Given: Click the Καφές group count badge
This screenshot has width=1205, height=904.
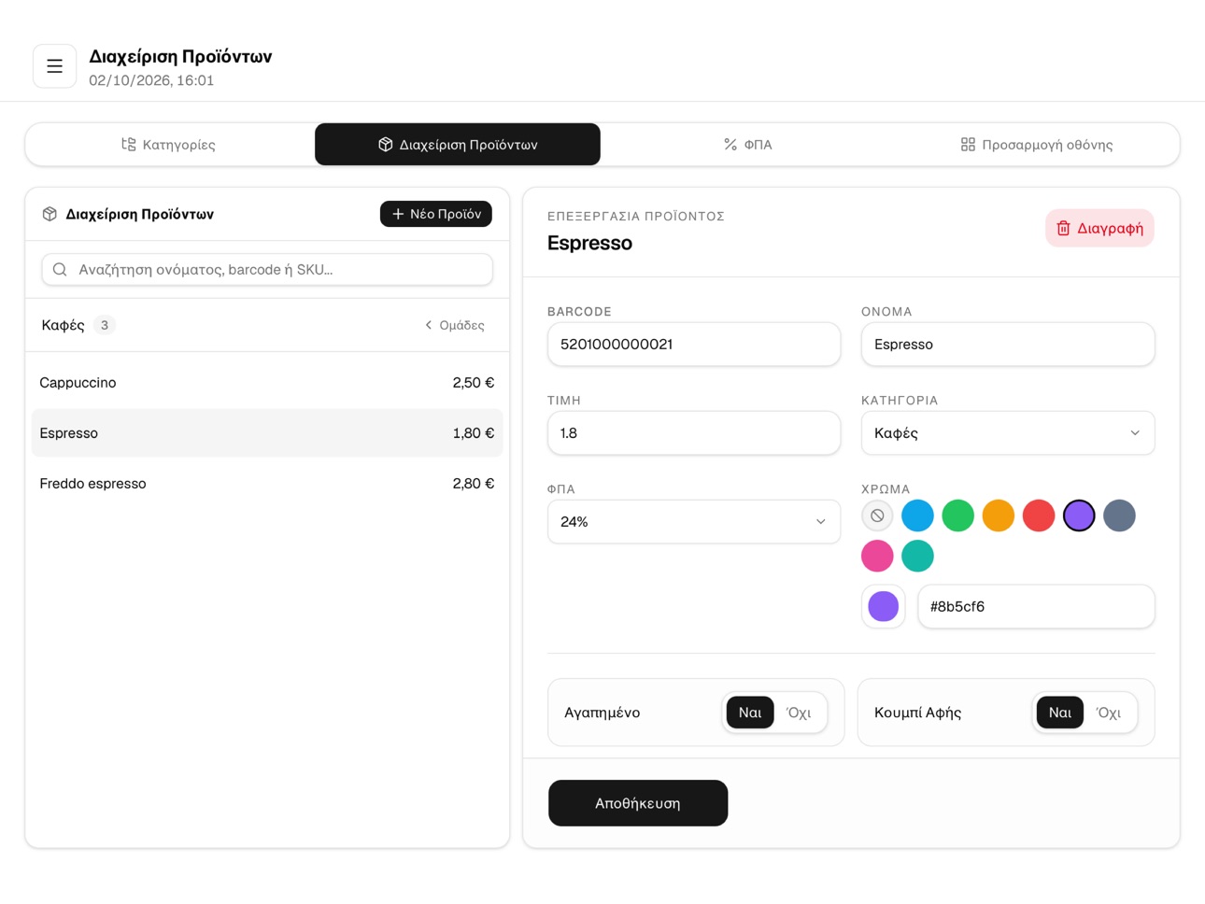Looking at the screenshot, I should (x=105, y=325).
